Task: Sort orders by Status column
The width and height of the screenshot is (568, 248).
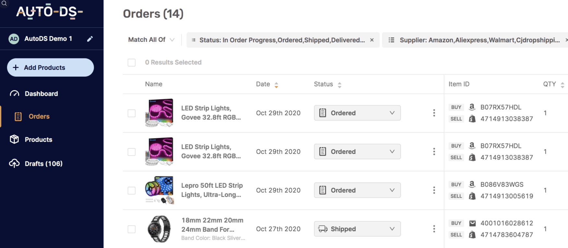Action: click(x=339, y=85)
